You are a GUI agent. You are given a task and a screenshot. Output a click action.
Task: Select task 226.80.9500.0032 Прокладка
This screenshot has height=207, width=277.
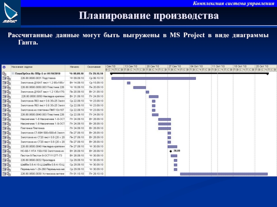pos(38,160)
